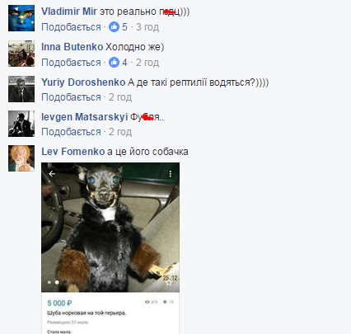Click the back arrow in the dog photo

coord(52,173)
